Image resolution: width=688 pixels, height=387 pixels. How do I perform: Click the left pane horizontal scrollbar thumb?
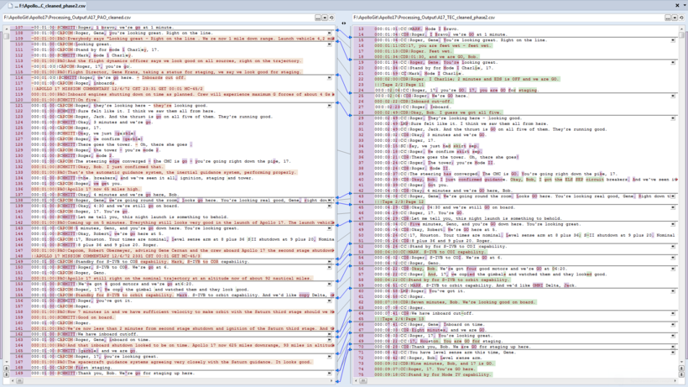coord(19,381)
